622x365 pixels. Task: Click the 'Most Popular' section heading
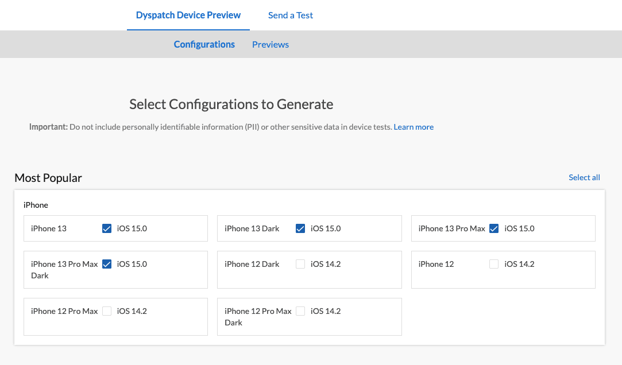tap(48, 177)
